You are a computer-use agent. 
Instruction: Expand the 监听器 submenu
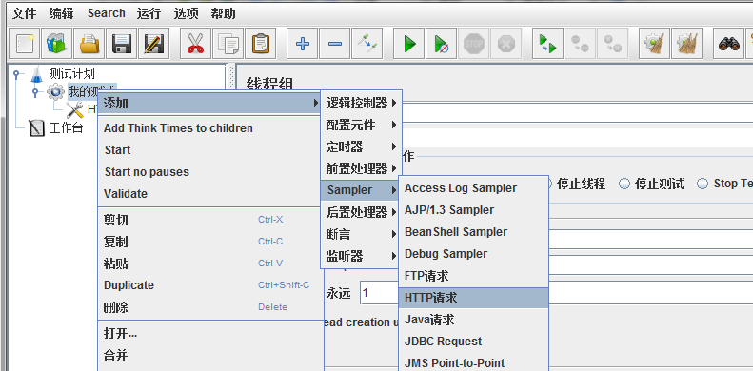361,256
